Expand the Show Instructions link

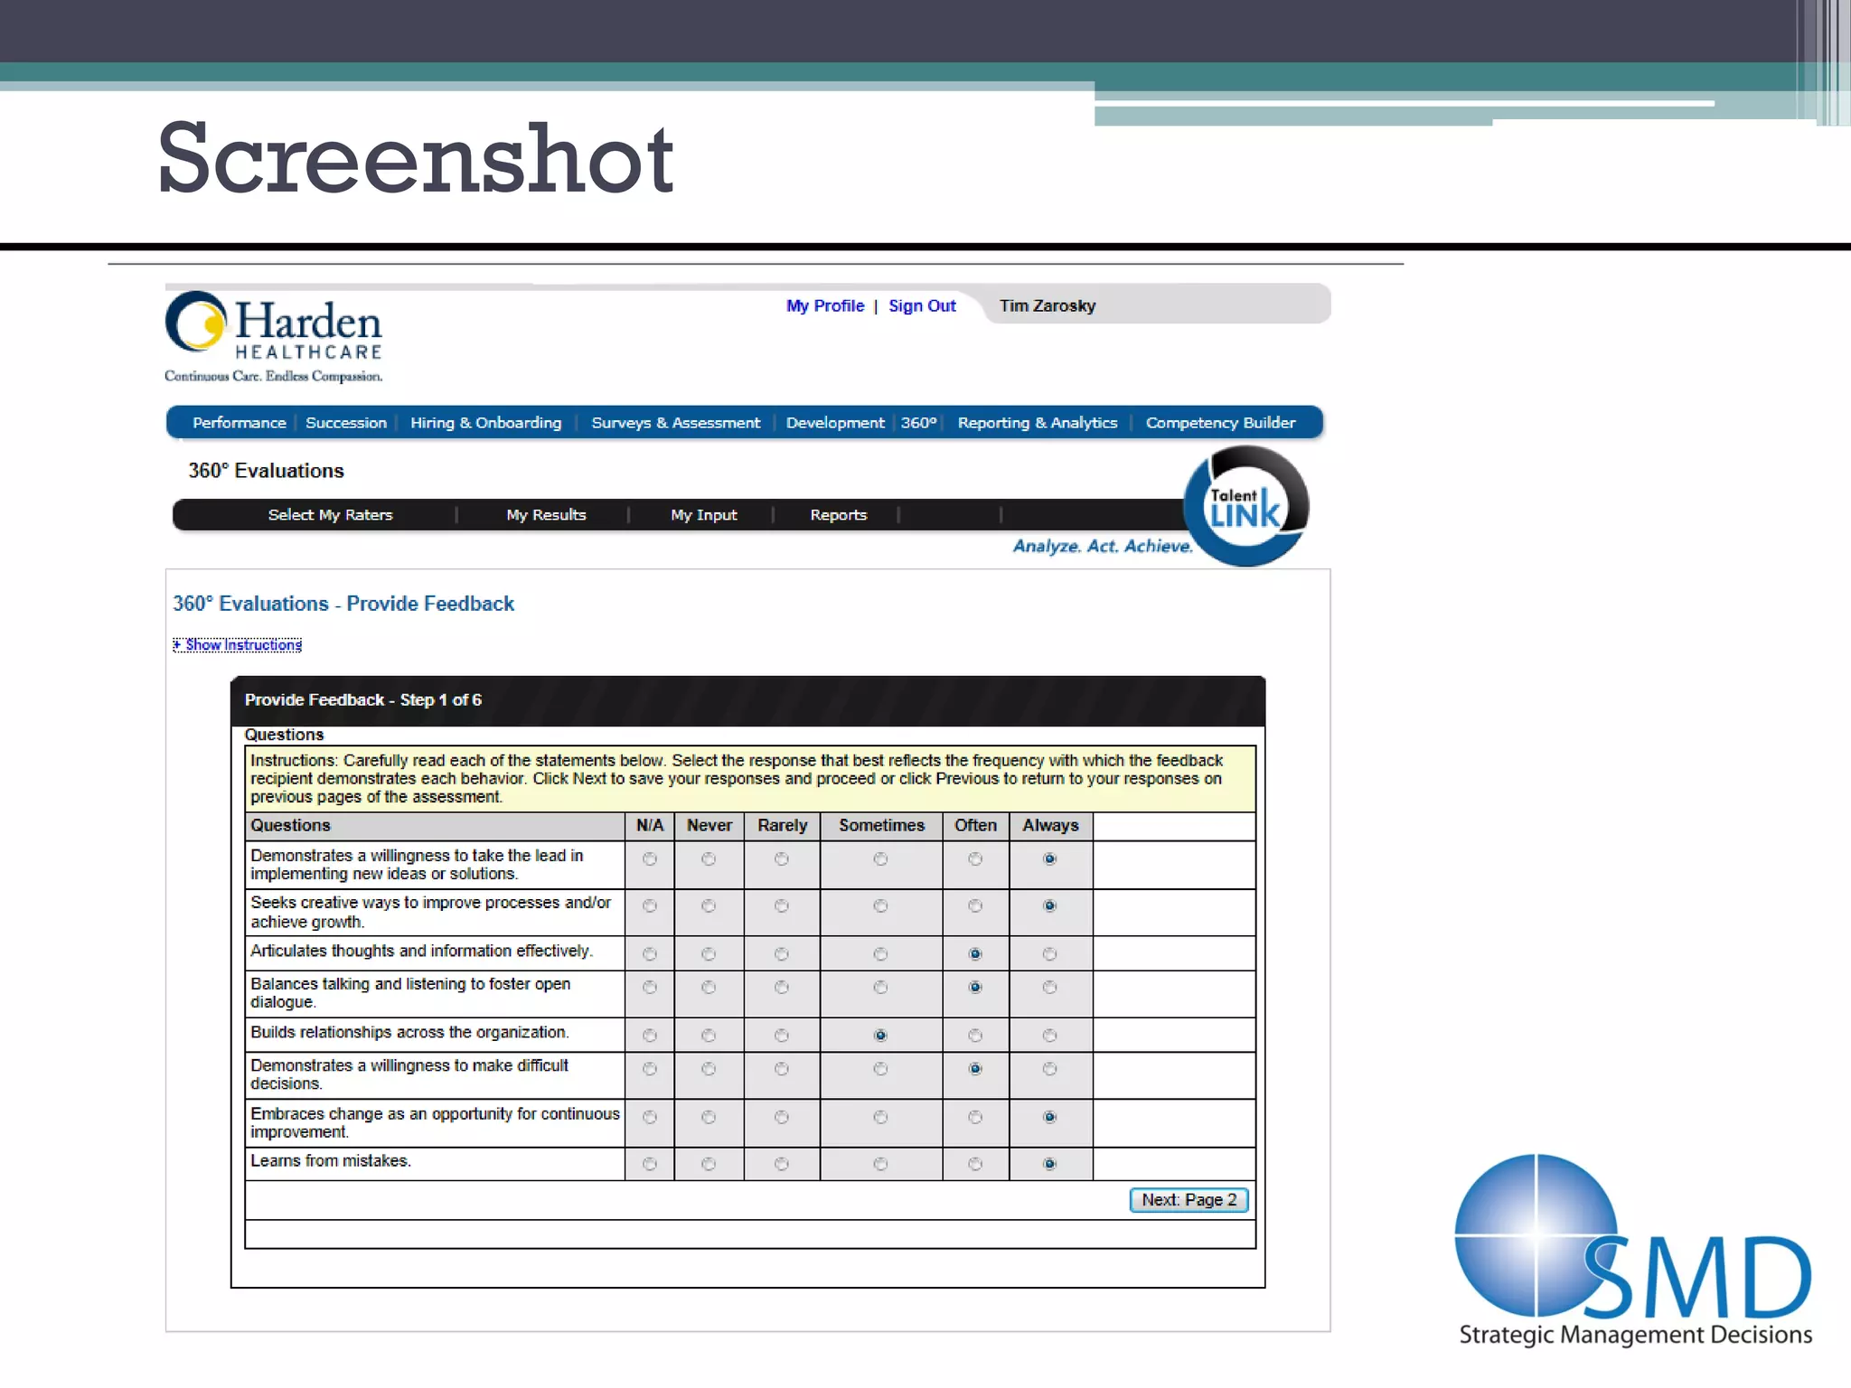238,644
